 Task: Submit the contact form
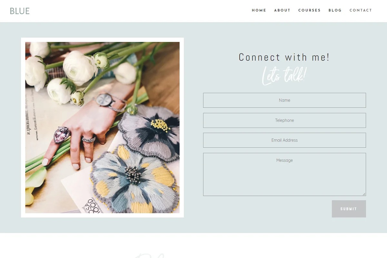tap(349, 209)
